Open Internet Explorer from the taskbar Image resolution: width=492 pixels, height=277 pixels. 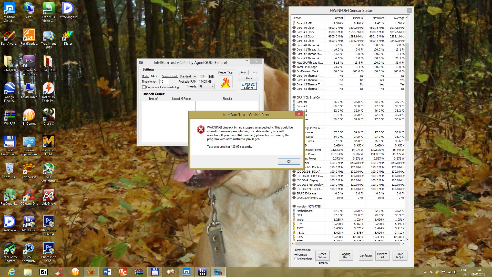[12, 272]
